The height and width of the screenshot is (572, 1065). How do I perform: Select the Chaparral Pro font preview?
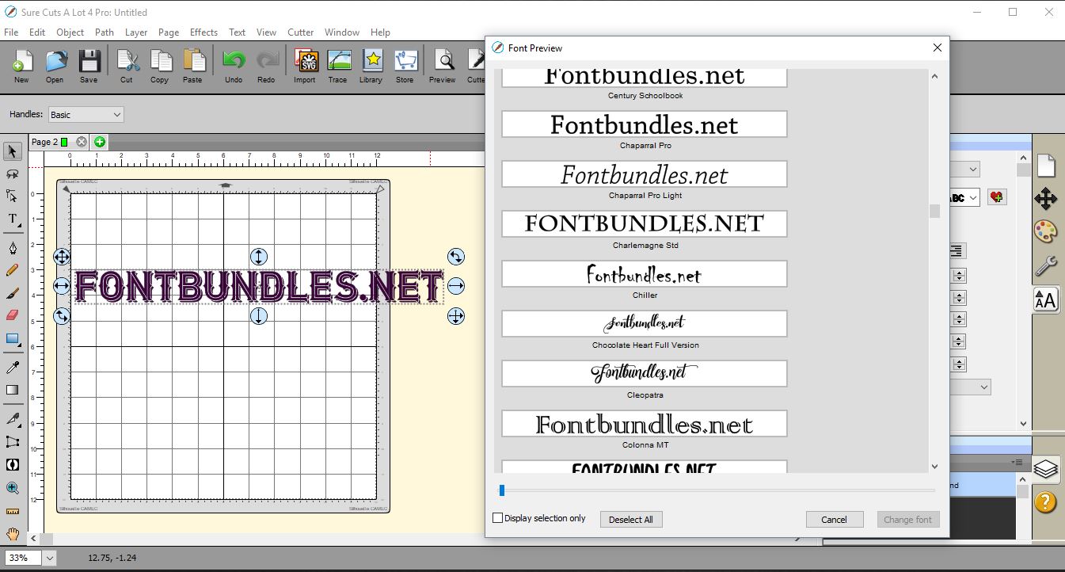645,124
